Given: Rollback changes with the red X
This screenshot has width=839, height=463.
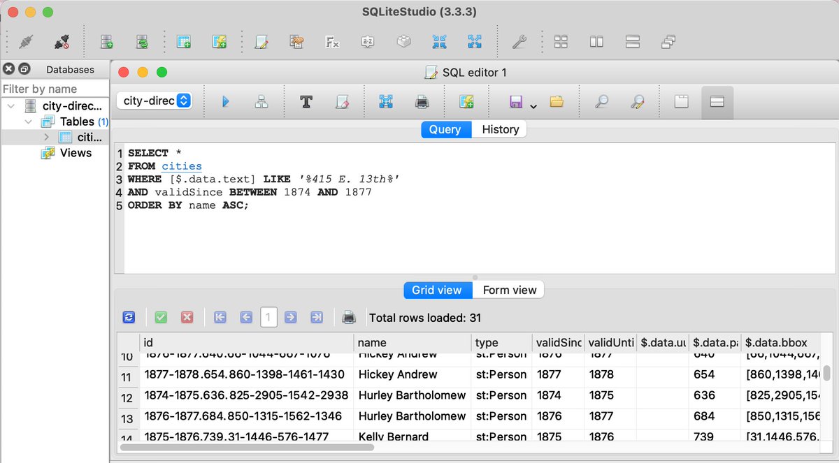Looking at the screenshot, I should click(x=187, y=317).
